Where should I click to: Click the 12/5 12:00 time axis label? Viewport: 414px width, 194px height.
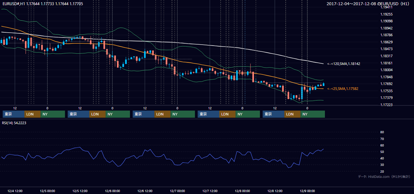point(80,191)
